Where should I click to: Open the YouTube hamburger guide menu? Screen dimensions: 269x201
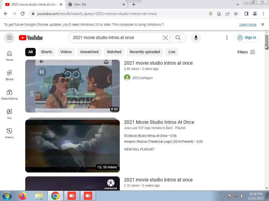tap(9, 38)
